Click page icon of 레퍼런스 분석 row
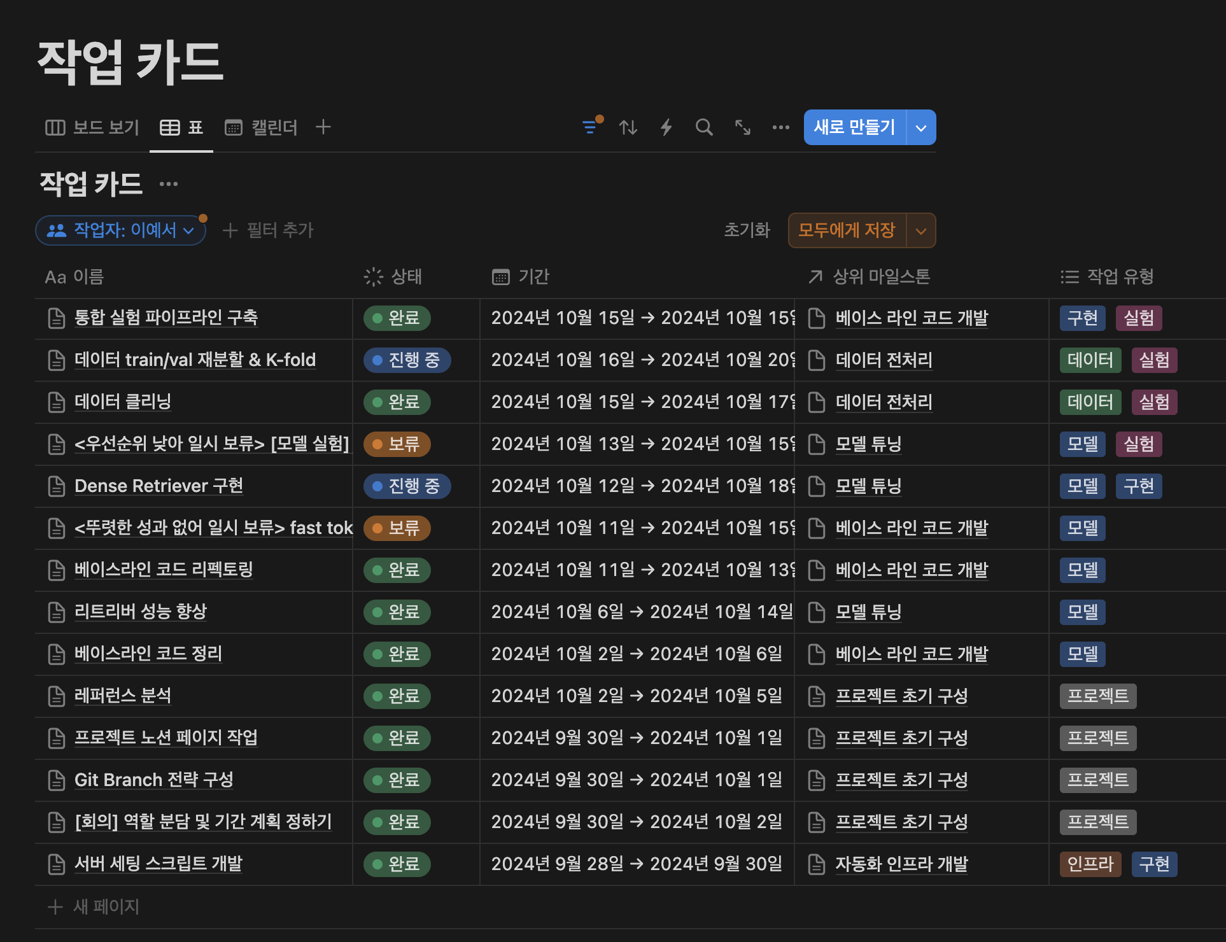The width and height of the screenshot is (1226, 942). (57, 696)
